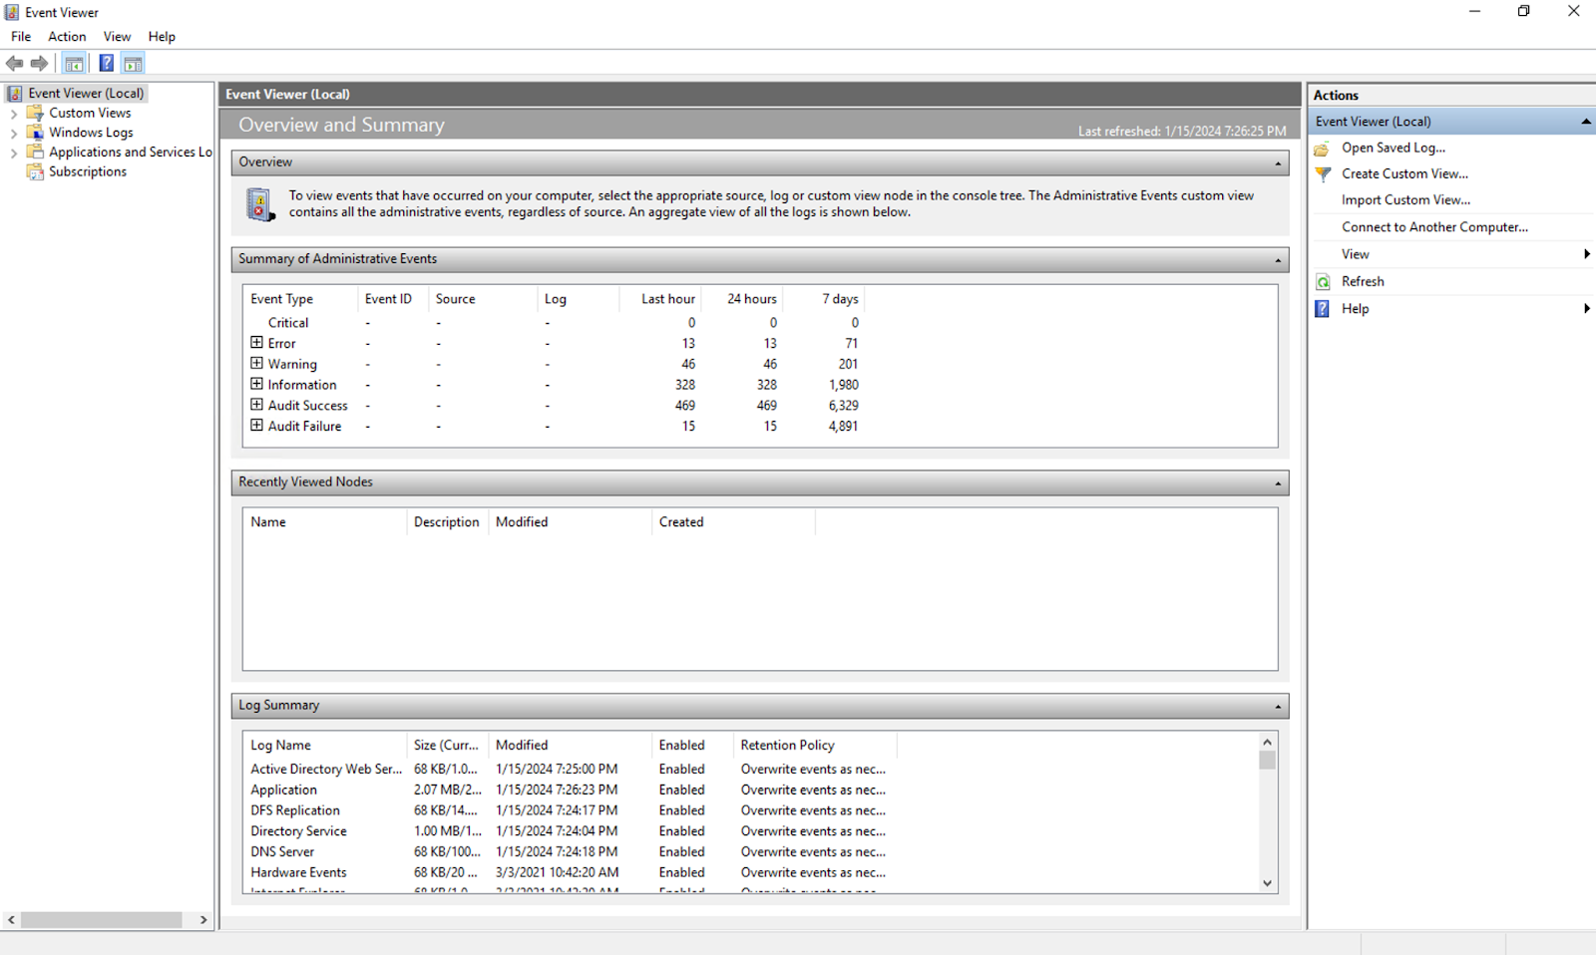Expand the Audit Success event type row
The height and width of the screenshot is (955, 1596).
click(256, 404)
